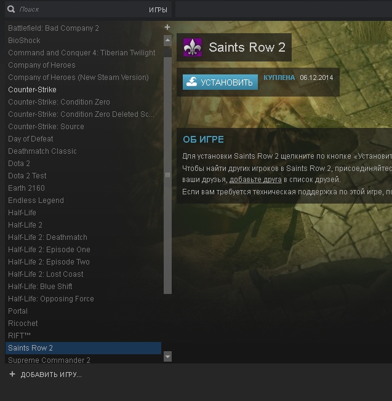Select Earth 2160
392x401 pixels.
pyautogui.click(x=83, y=188)
